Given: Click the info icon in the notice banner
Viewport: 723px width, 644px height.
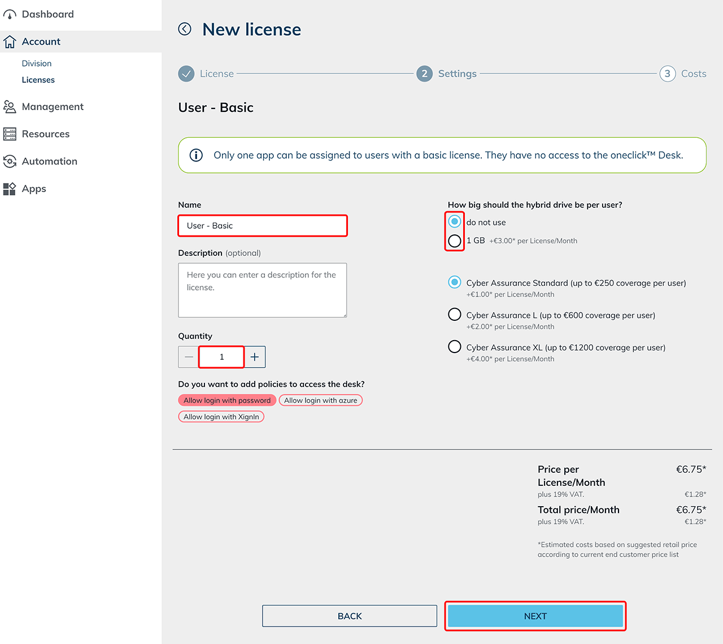Looking at the screenshot, I should click(x=196, y=155).
